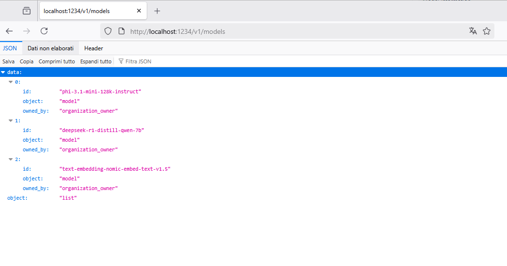Click the Copia button
Screen dimensions: 507x266
click(27, 61)
